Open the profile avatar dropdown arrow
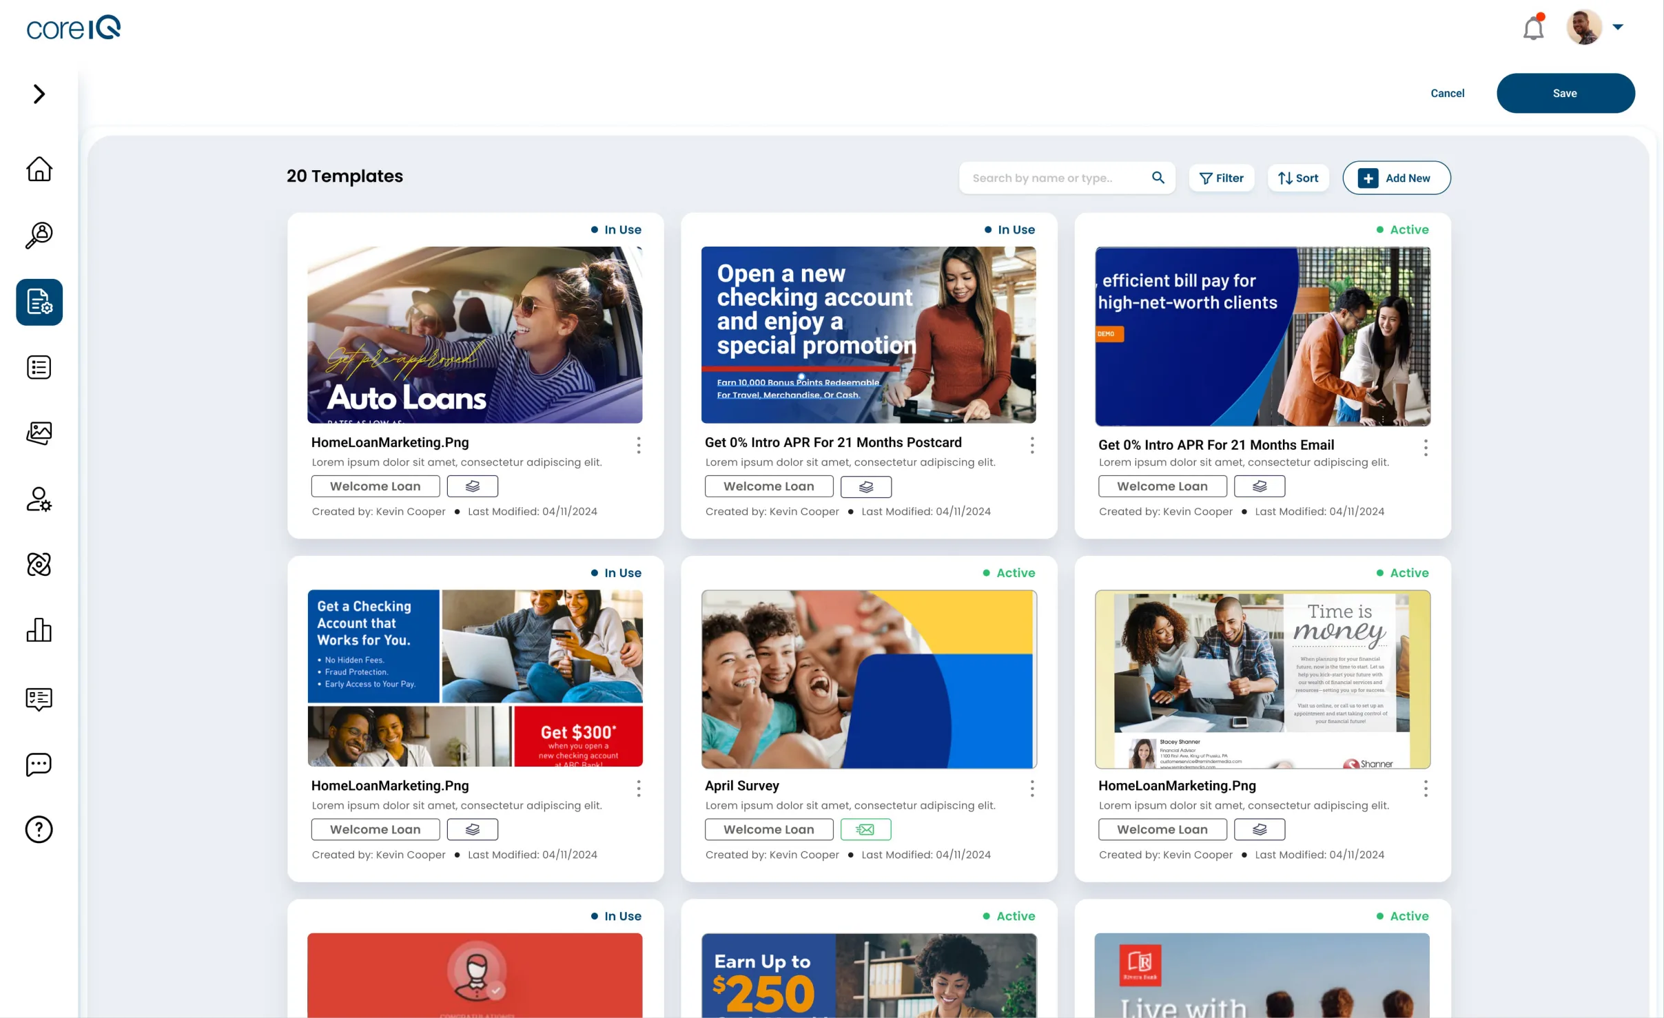 point(1618,27)
